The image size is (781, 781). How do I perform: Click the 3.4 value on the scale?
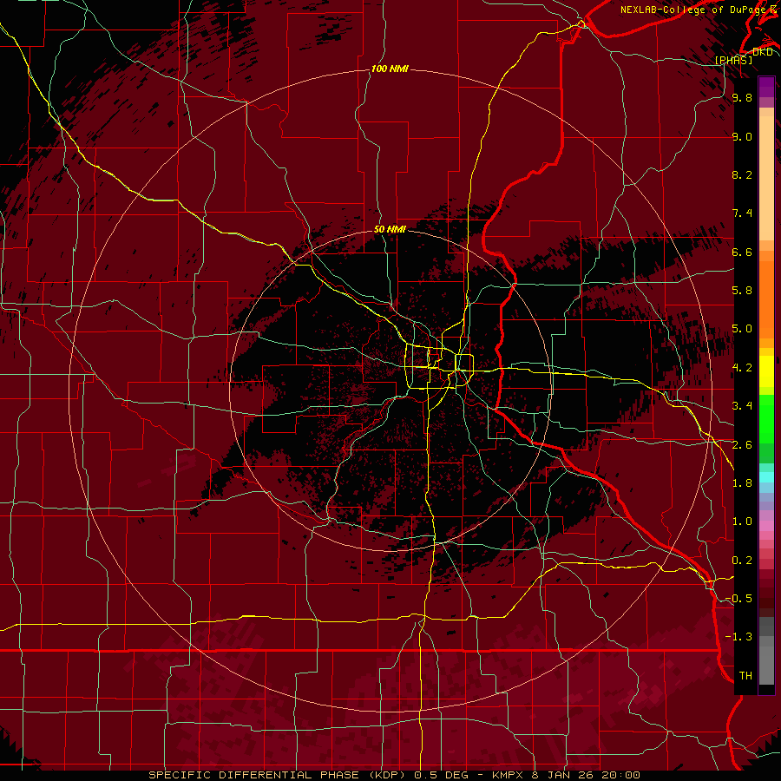tap(742, 406)
